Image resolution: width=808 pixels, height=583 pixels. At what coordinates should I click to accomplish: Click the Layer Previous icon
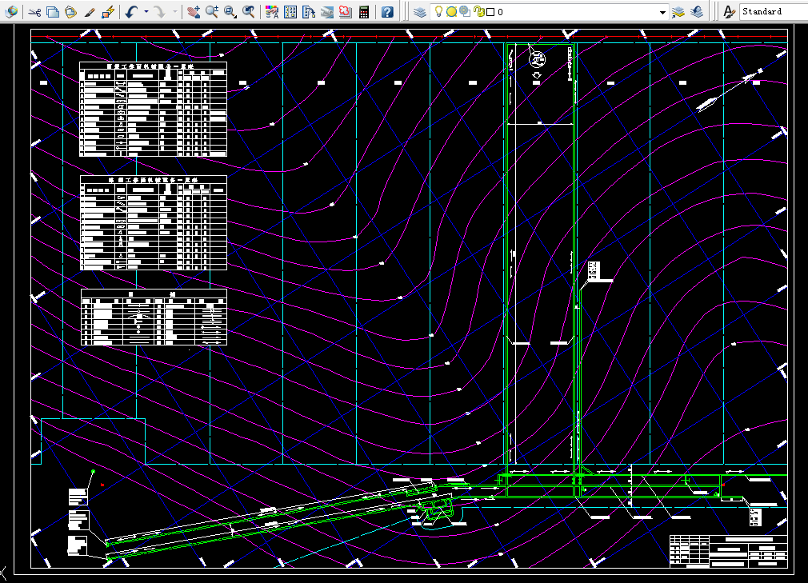(x=697, y=12)
